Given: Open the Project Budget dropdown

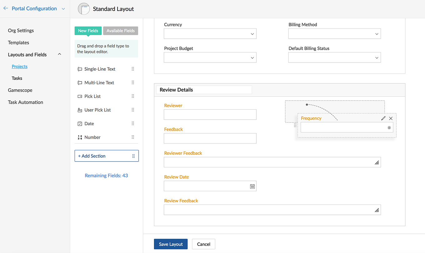Looking at the screenshot, I should (x=210, y=57).
